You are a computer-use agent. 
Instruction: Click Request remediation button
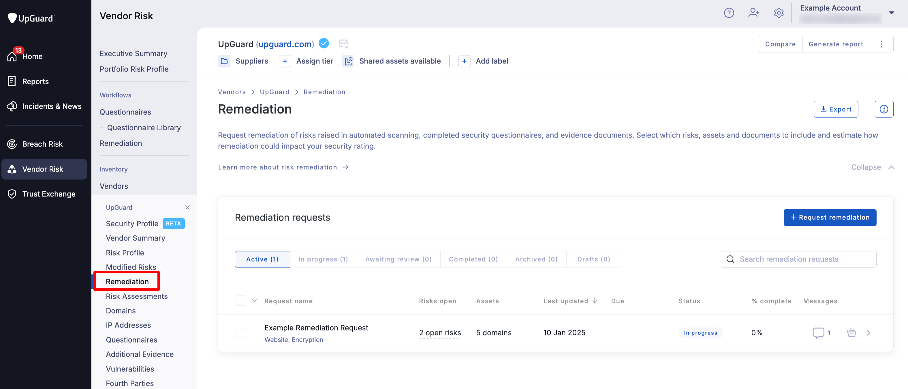(830, 217)
